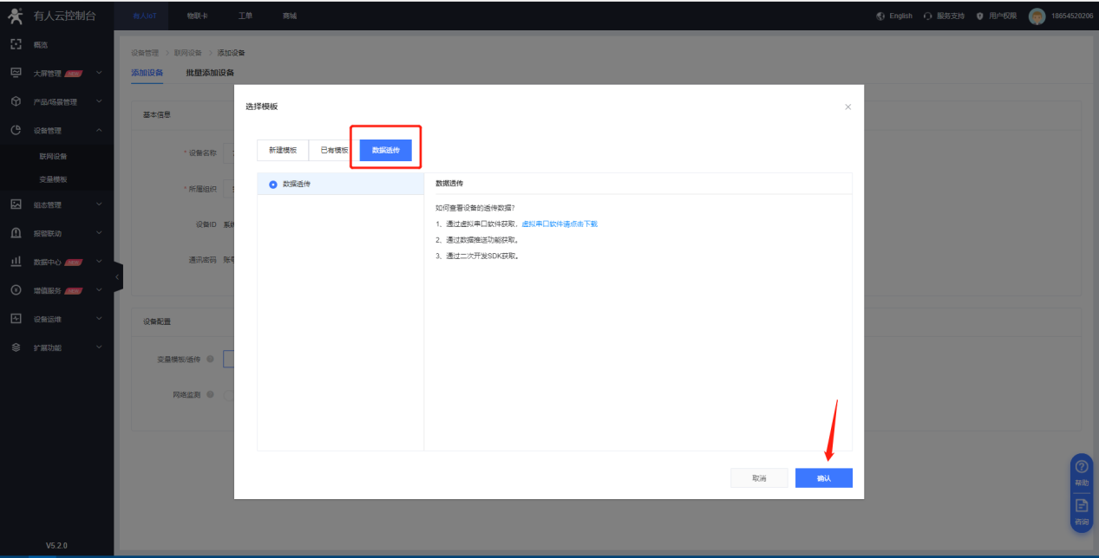Expand the 组态管理 menu chevron
The height and width of the screenshot is (558, 1099).
(x=99, y=204)
